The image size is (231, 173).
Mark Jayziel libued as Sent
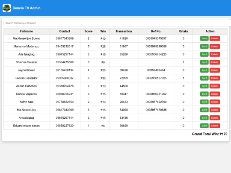point(204,70)
